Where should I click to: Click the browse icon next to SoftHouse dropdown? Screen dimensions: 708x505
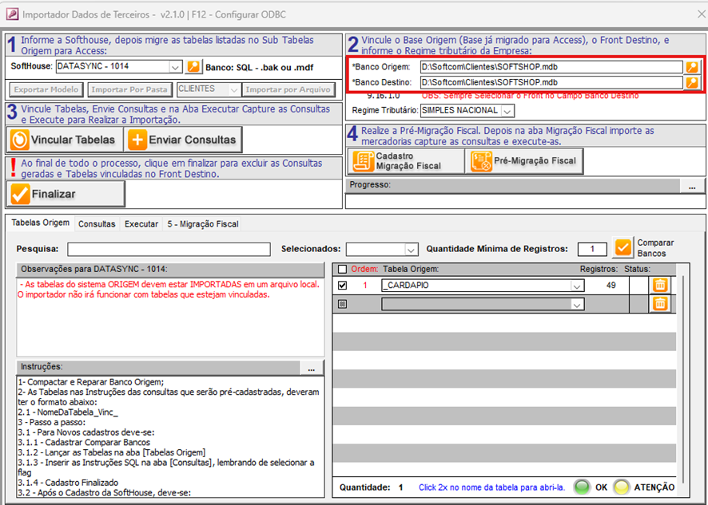[193, 67]
